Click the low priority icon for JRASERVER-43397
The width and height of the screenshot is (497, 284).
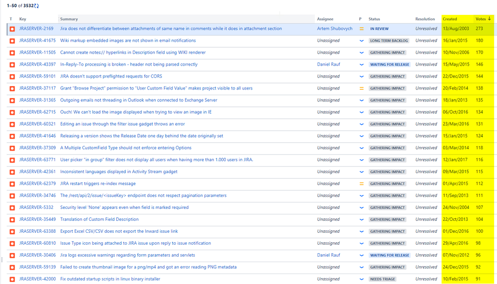point(361,65)
